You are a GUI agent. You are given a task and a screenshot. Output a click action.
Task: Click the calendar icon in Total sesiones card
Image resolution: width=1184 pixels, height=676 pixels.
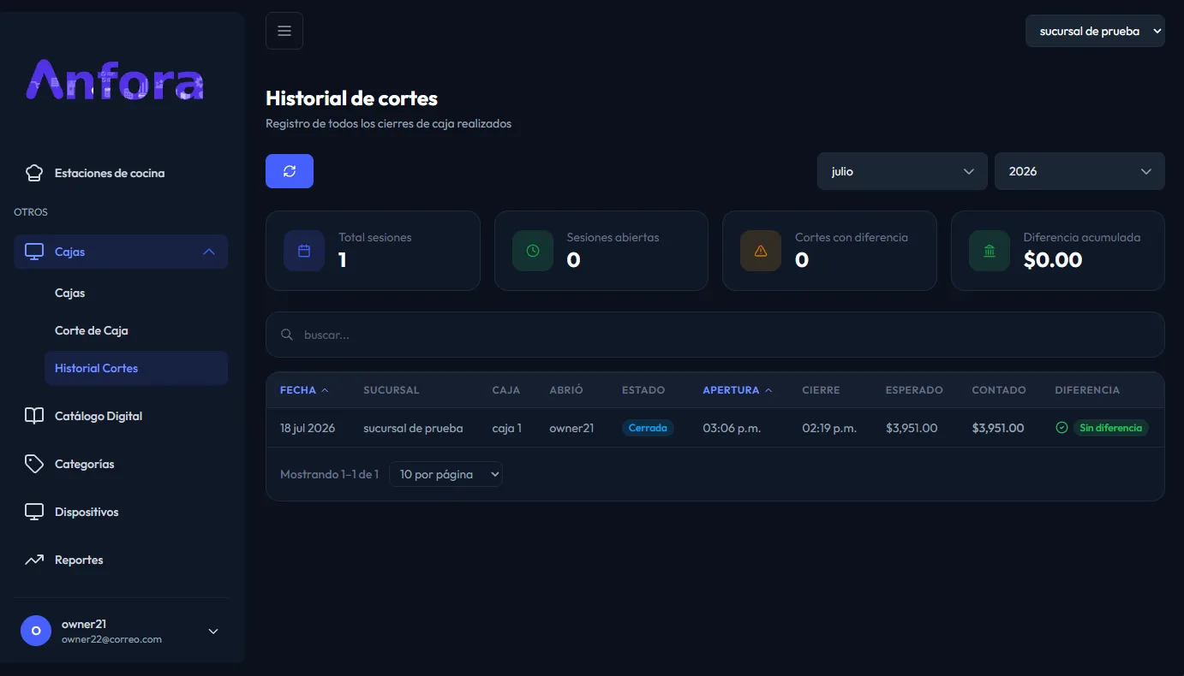click(x=304, y=251)
